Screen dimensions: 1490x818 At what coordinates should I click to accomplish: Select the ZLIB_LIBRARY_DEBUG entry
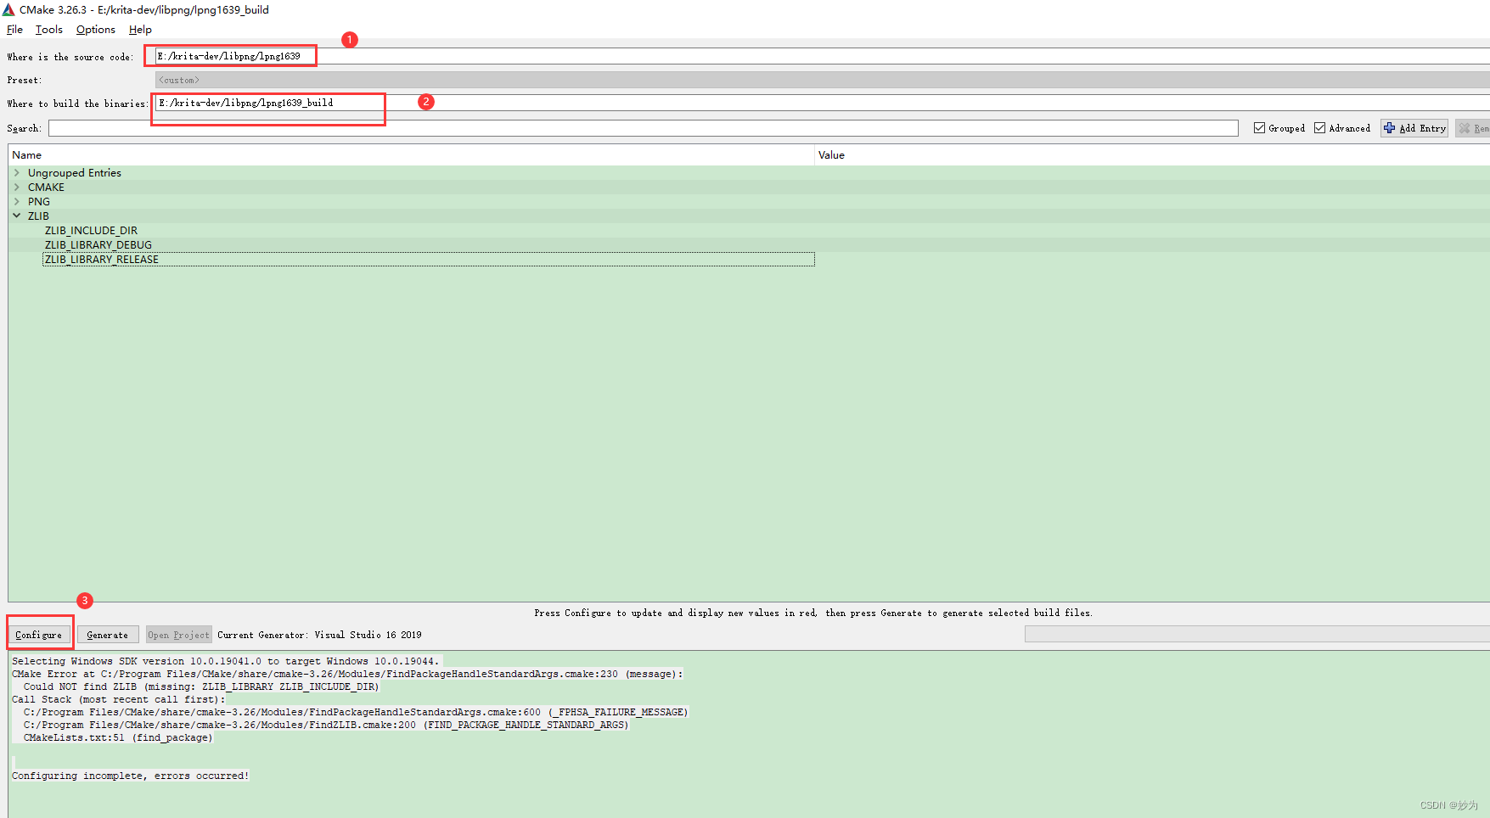(98, 244)
